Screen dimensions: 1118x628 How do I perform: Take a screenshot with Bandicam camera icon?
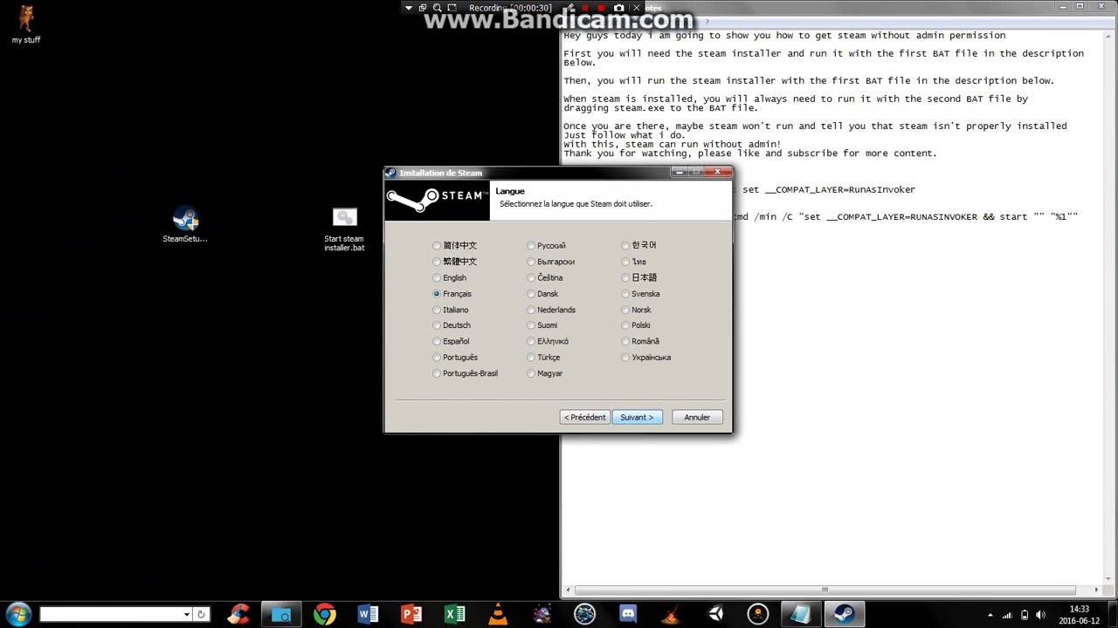point(619,8)
